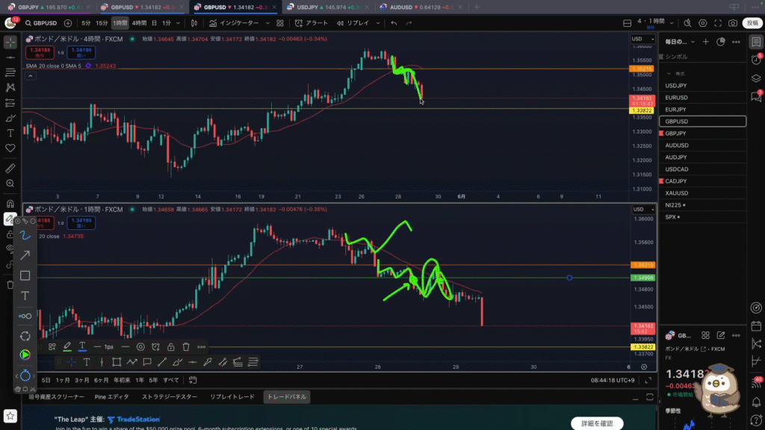Screen dimensions: 765x430
Task: Open quick search icon in top toolbar
Action: pyautogui.click(x=687, y=23)
